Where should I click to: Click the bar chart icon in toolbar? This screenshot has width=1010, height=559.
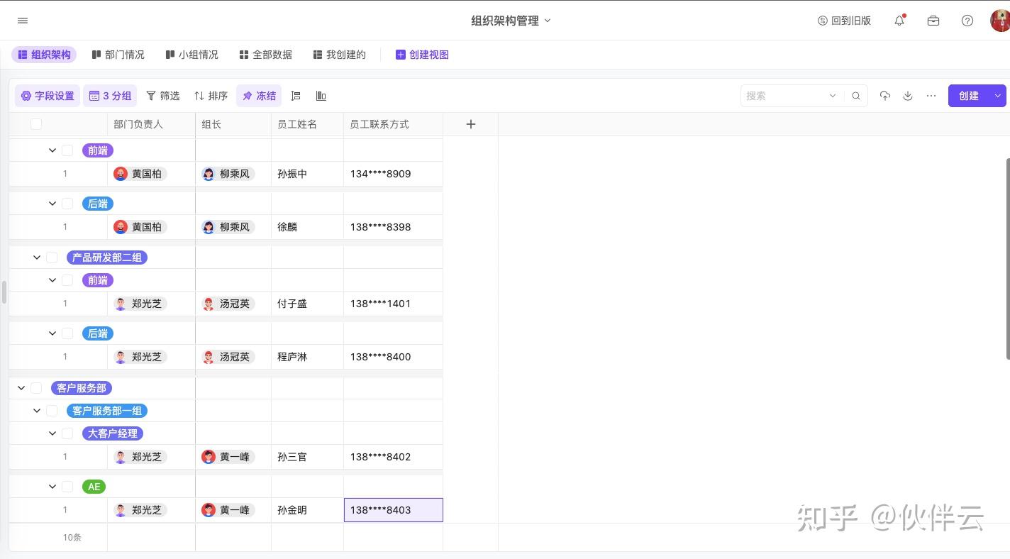(321, 96)
